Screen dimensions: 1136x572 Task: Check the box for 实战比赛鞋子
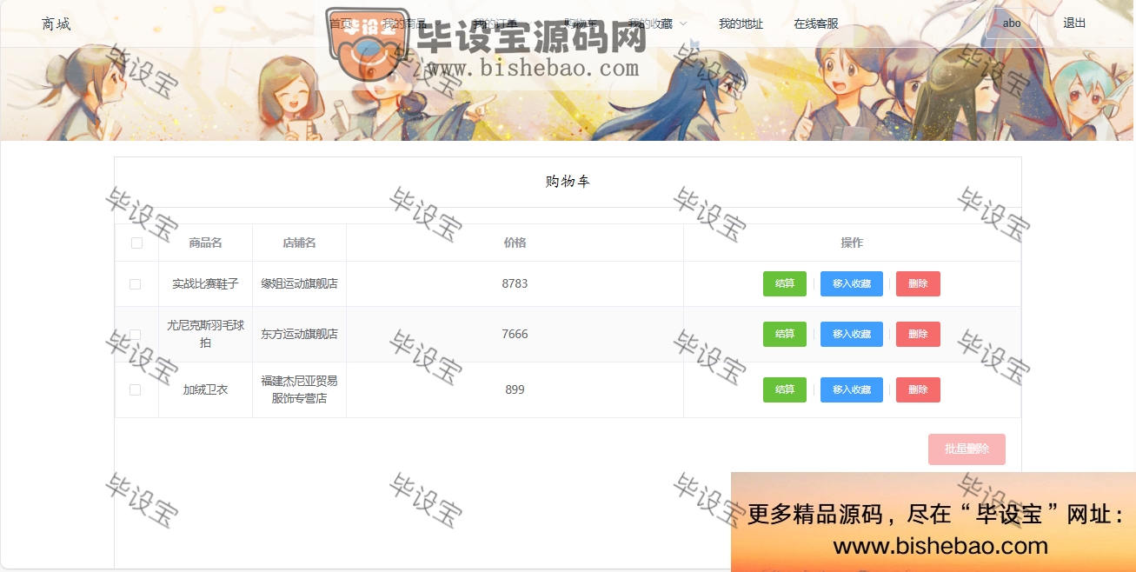(135, 284)
